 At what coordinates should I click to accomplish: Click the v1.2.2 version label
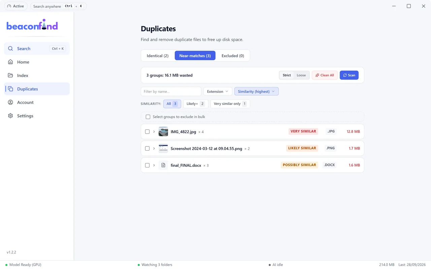point(11,252)
